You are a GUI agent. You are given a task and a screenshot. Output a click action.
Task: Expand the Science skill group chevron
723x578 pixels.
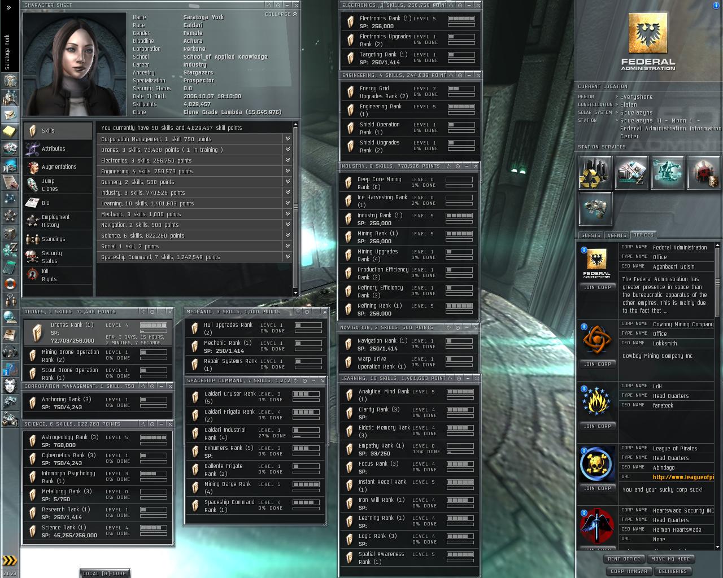[288, 235]
